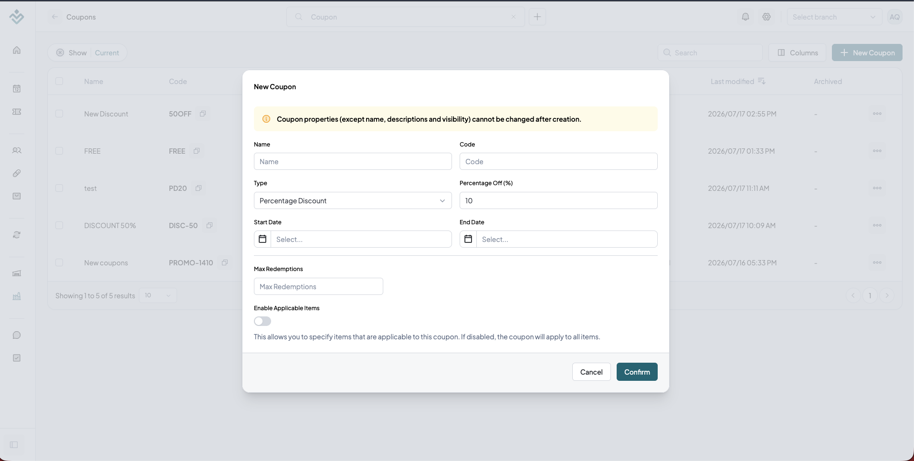Open the FREE row options menu

coord(877,151)
